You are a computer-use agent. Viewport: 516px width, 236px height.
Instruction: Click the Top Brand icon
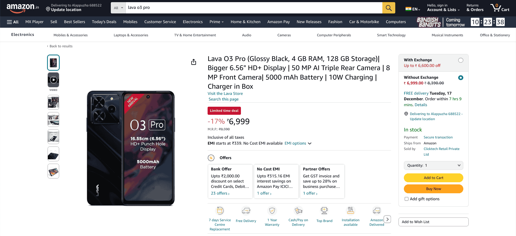[x=324, y=211]
